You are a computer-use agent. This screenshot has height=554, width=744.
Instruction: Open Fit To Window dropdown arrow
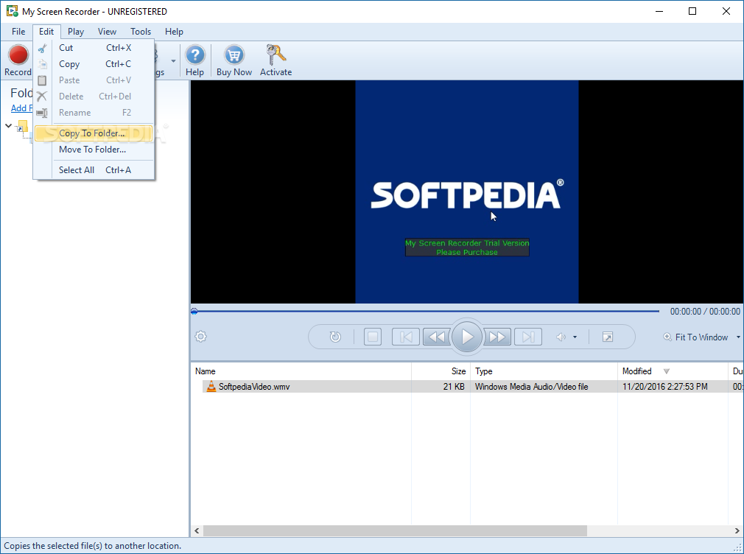point(738,337)
